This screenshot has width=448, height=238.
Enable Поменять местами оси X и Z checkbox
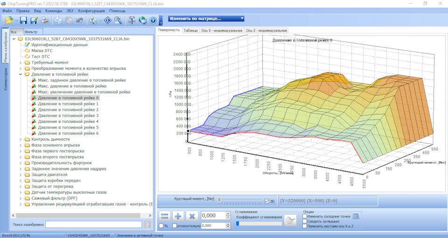click(x=305, y=226)
